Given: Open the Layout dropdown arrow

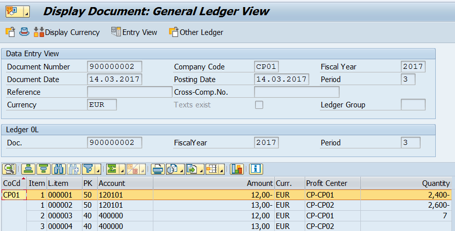Looking at the screenshot, I should click(x=222, y=169).
